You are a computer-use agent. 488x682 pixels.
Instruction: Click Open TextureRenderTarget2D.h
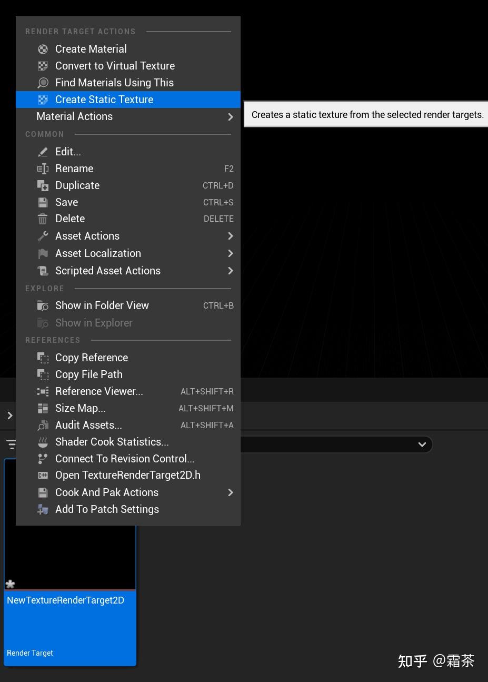(128, 475)
